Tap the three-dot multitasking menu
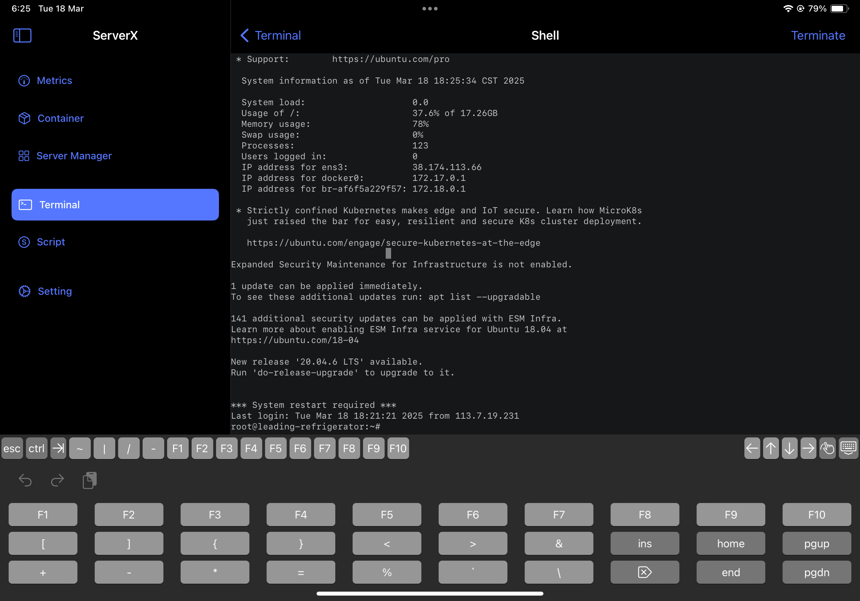Viewport: 860px width, 601px height. pos(430,9)
